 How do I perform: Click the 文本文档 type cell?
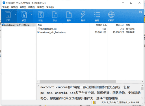(x=130, y=29)
